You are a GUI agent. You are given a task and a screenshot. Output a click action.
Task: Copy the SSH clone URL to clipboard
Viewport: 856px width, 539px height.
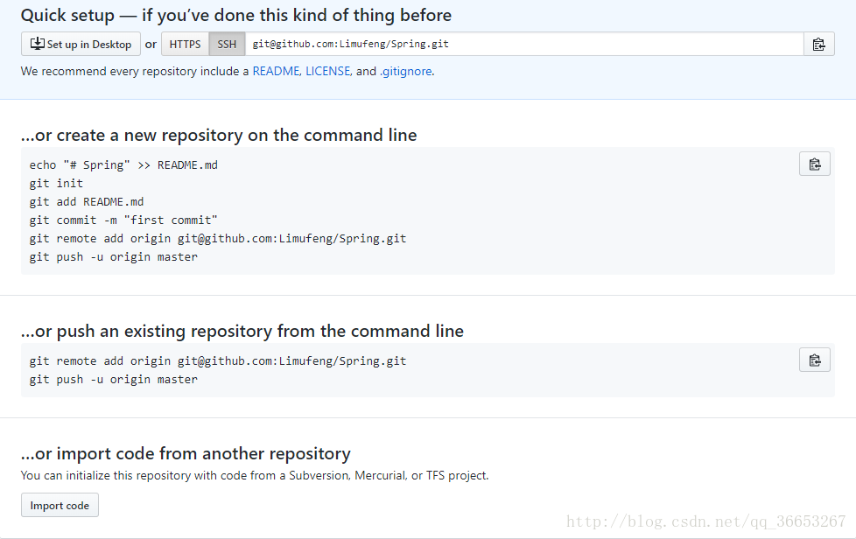tap(819, 45)
